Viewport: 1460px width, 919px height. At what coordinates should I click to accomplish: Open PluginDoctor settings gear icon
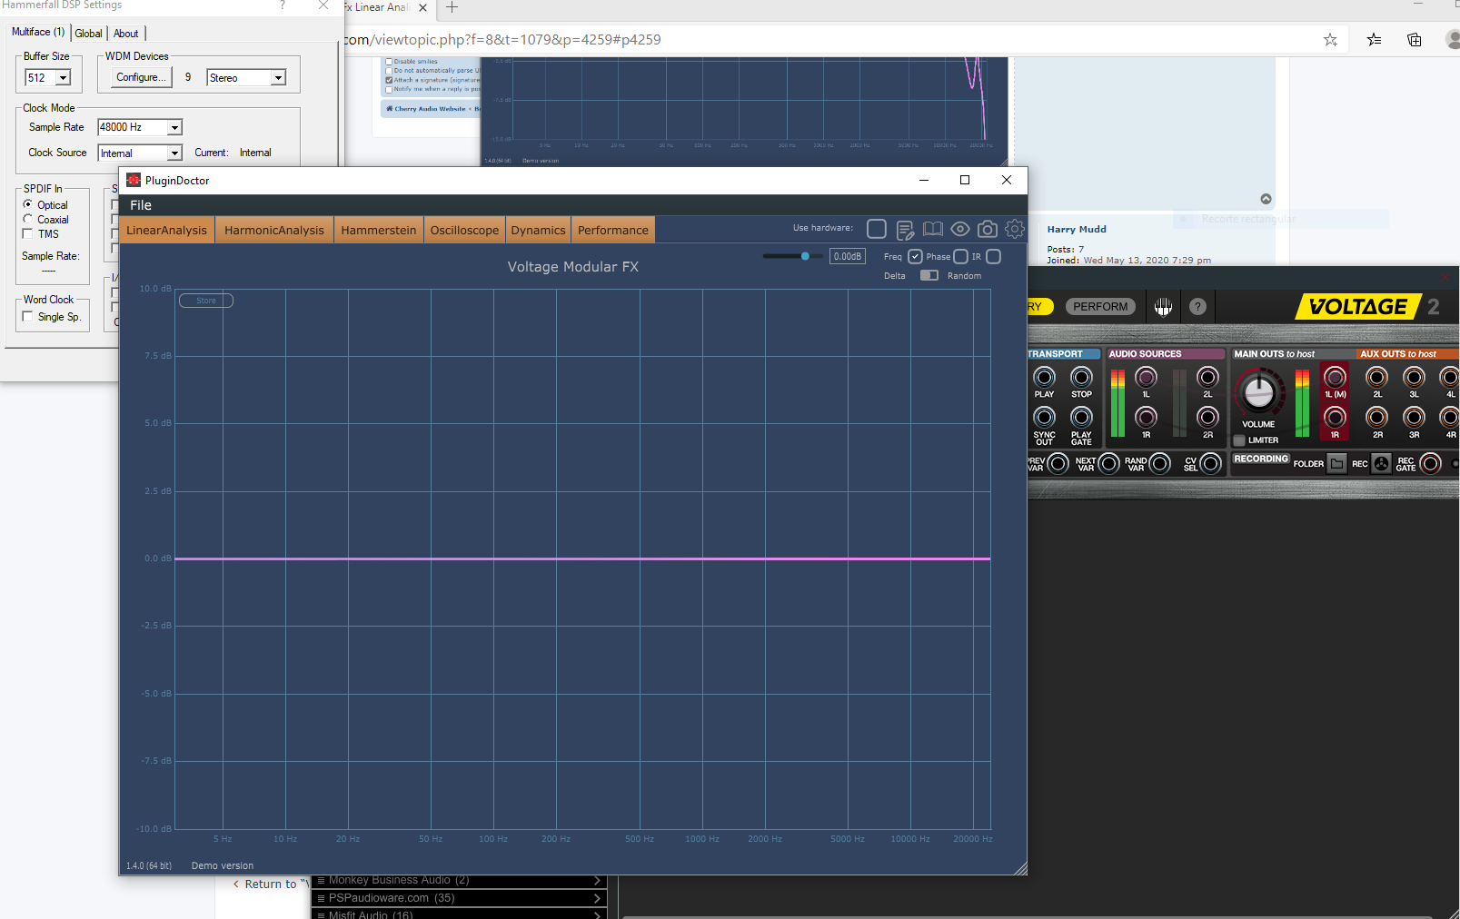point(1015,229)
